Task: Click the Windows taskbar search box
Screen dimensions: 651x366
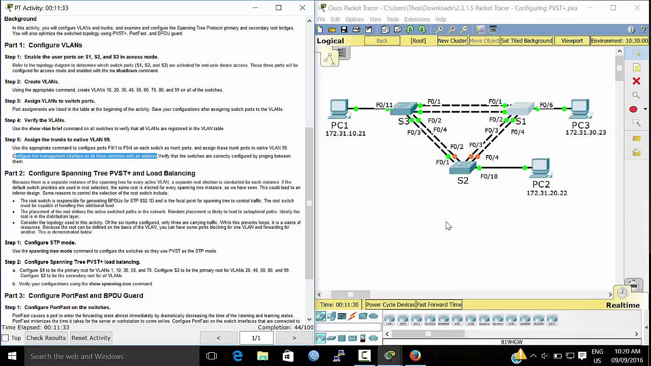Action: [x=112, y=356]
